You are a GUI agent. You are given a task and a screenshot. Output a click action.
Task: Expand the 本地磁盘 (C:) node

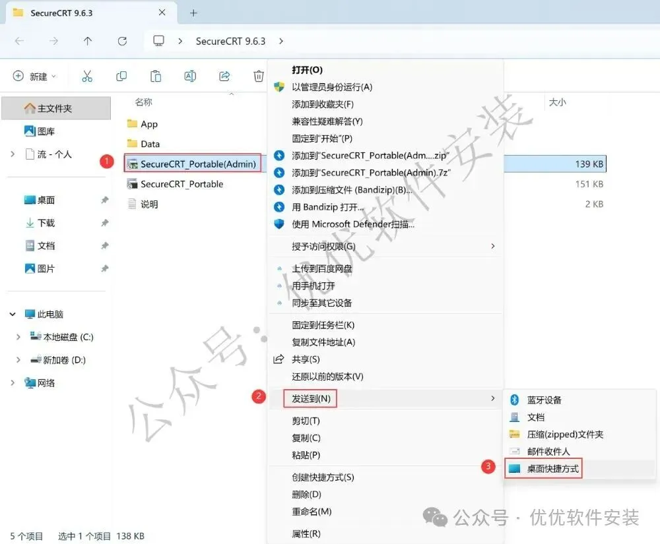pyautogui.click(x=18, y=337)
